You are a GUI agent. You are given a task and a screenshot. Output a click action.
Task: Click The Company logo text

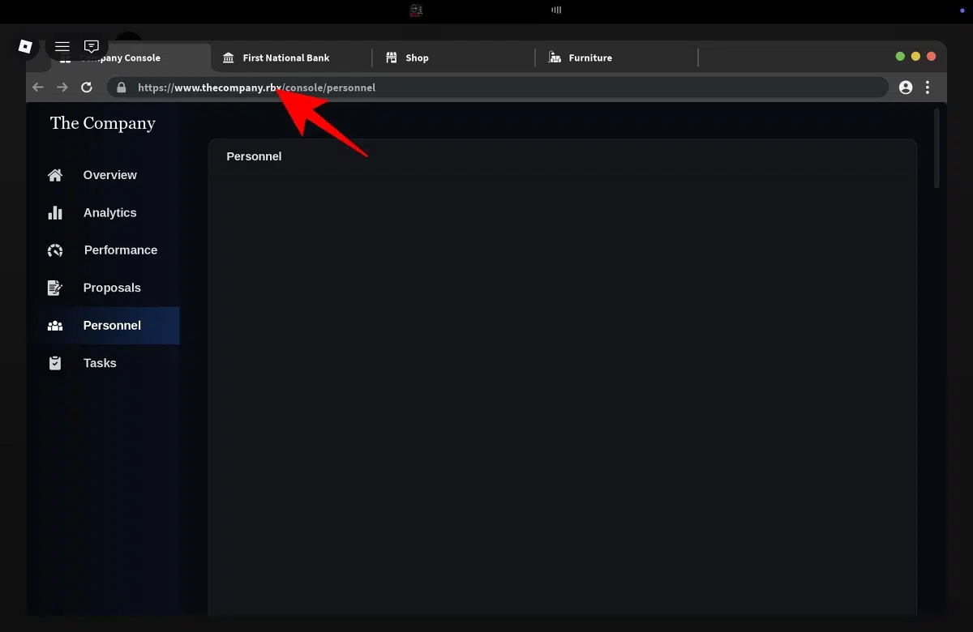pyautogui.click(x=103, y=123)
